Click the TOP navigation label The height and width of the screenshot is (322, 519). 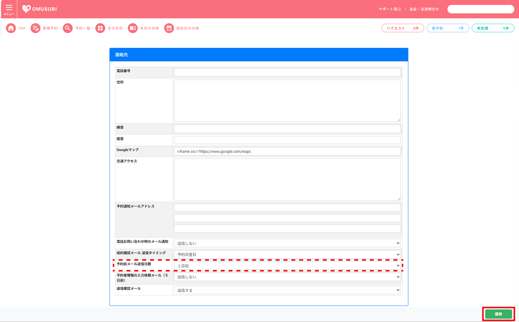(x=22, y=28)
